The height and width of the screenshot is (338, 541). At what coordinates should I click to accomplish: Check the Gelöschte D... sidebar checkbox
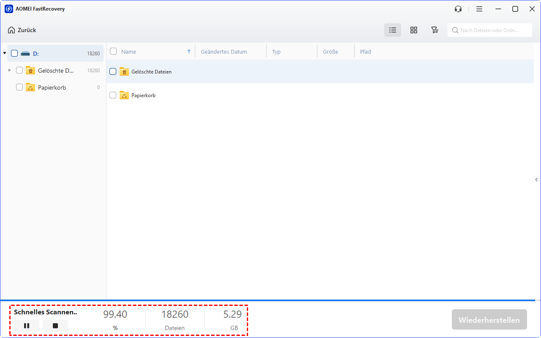click(x=19, y=70)
